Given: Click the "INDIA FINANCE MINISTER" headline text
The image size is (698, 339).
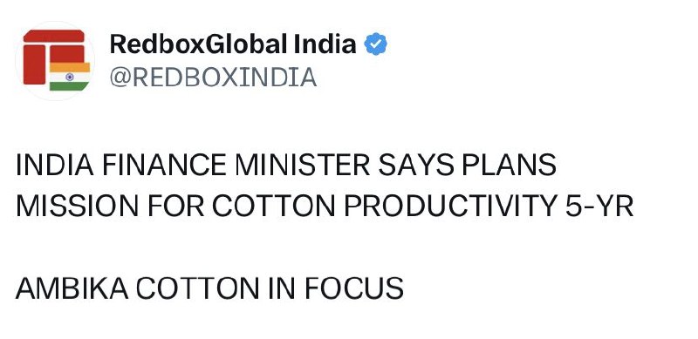Looking at the screenshot, I should point(193,165).
